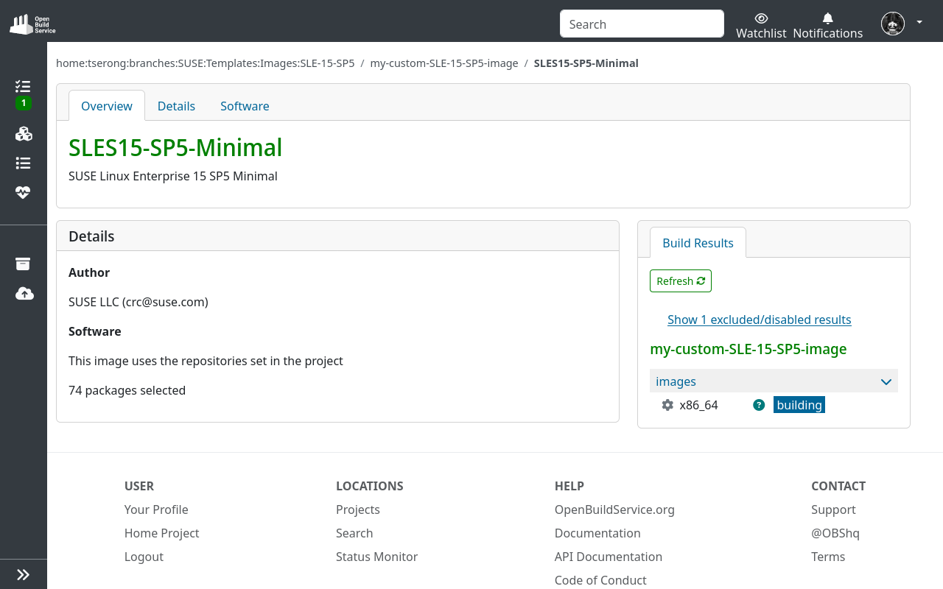Click the packages cubes icon in sidebar
The height and width of the screenshot is (589, 943).
tap(23, 133)
